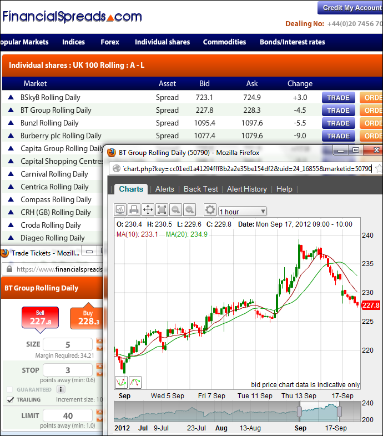Image resolution: width=383 pixels, height=436 pixels.
Task: Uncheck the Trailing stop checkbox
Action: pos(10,399)
